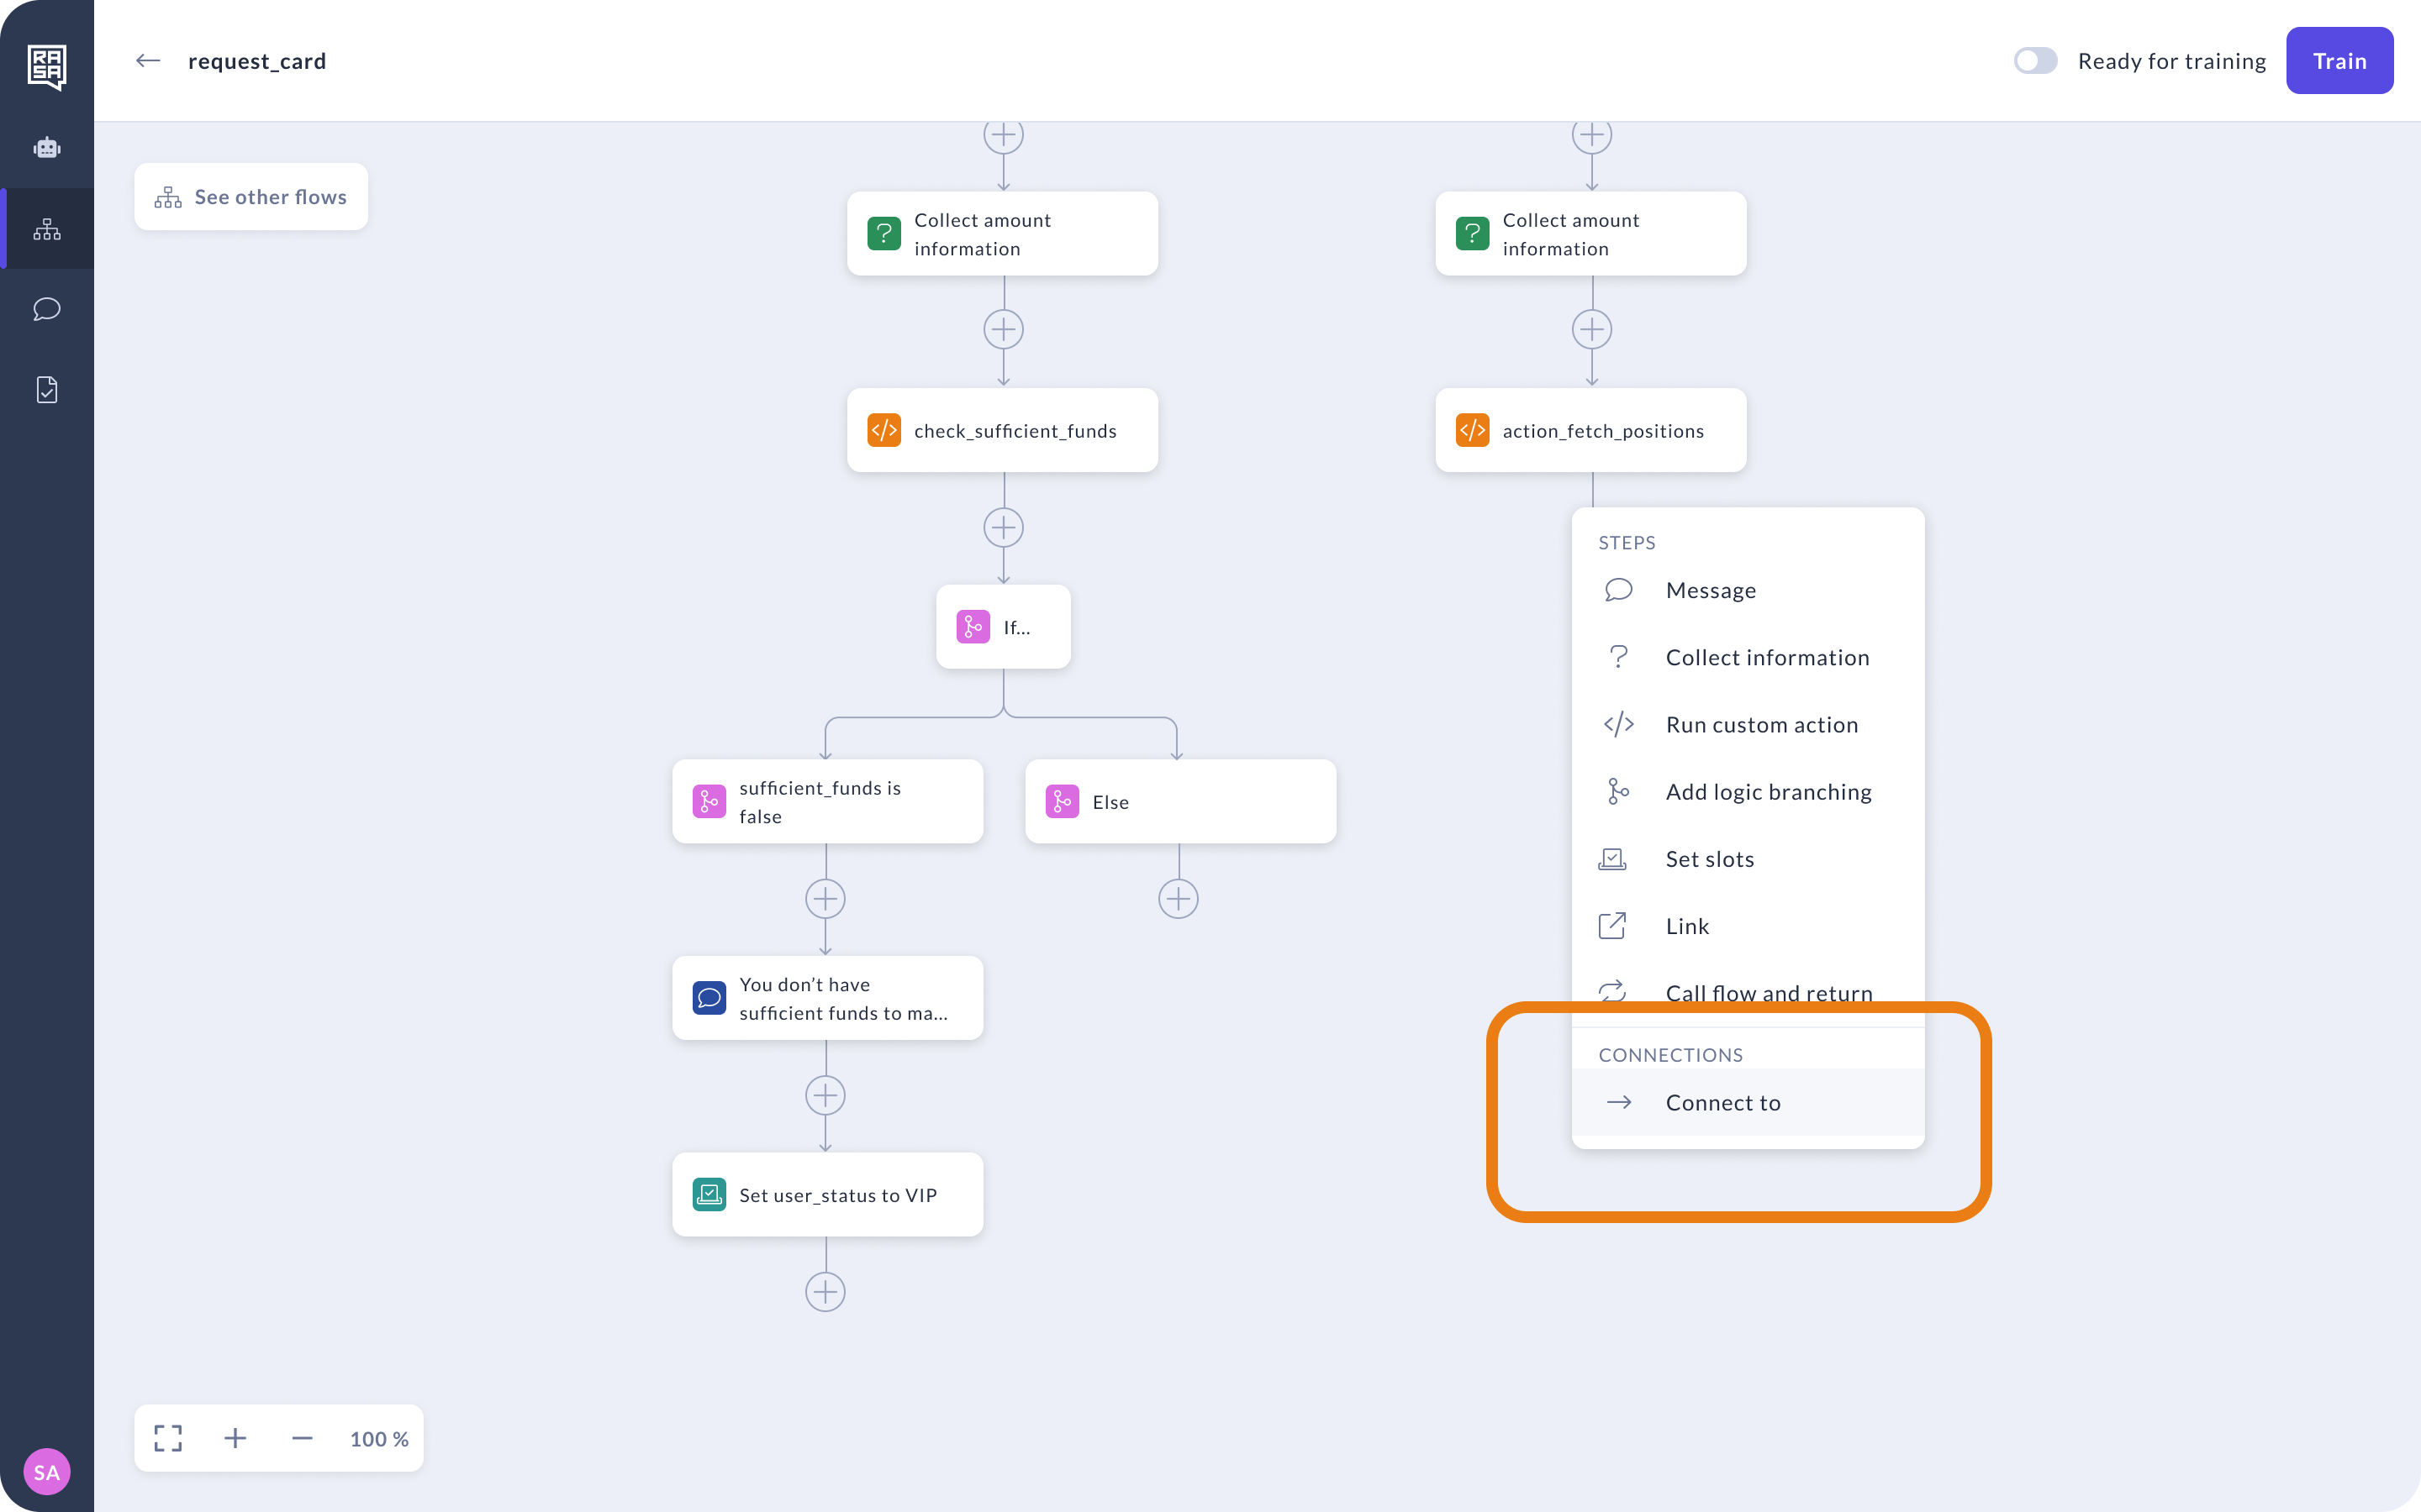Click the fit-to-screen icon in zoom controls
2421x1512 pixels.
[x=168, y=1438]
